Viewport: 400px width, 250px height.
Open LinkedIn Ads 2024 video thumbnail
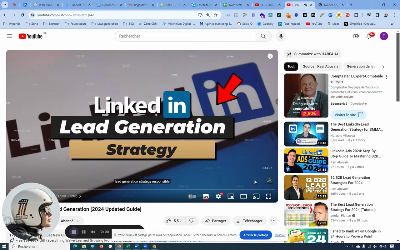pos(306,161)
